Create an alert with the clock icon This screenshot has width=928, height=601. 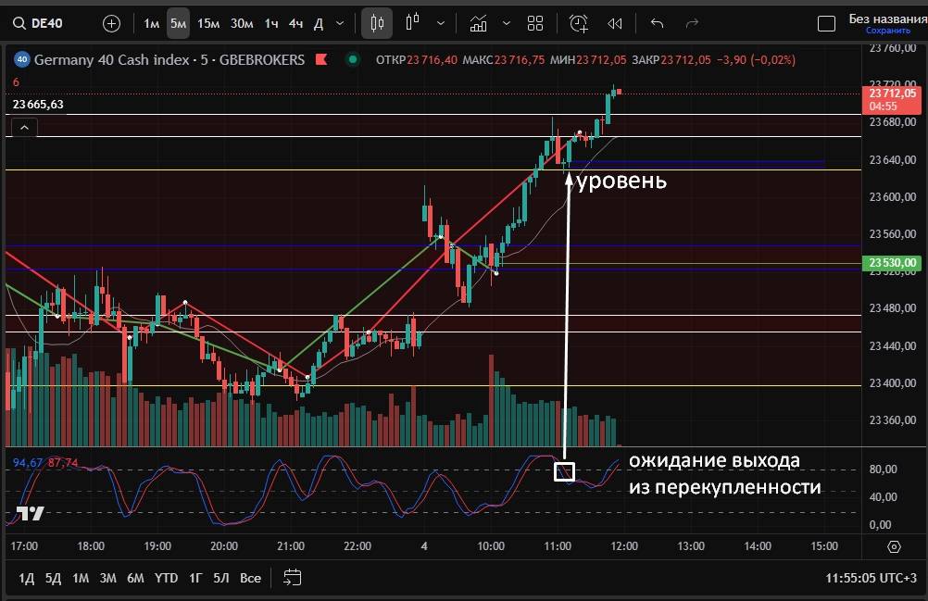tap(579, 23)
